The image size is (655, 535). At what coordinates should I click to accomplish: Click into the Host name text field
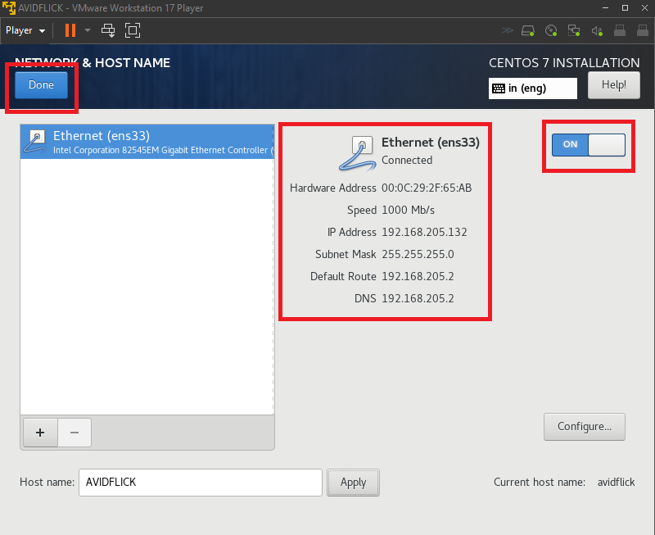coord(201,483)
